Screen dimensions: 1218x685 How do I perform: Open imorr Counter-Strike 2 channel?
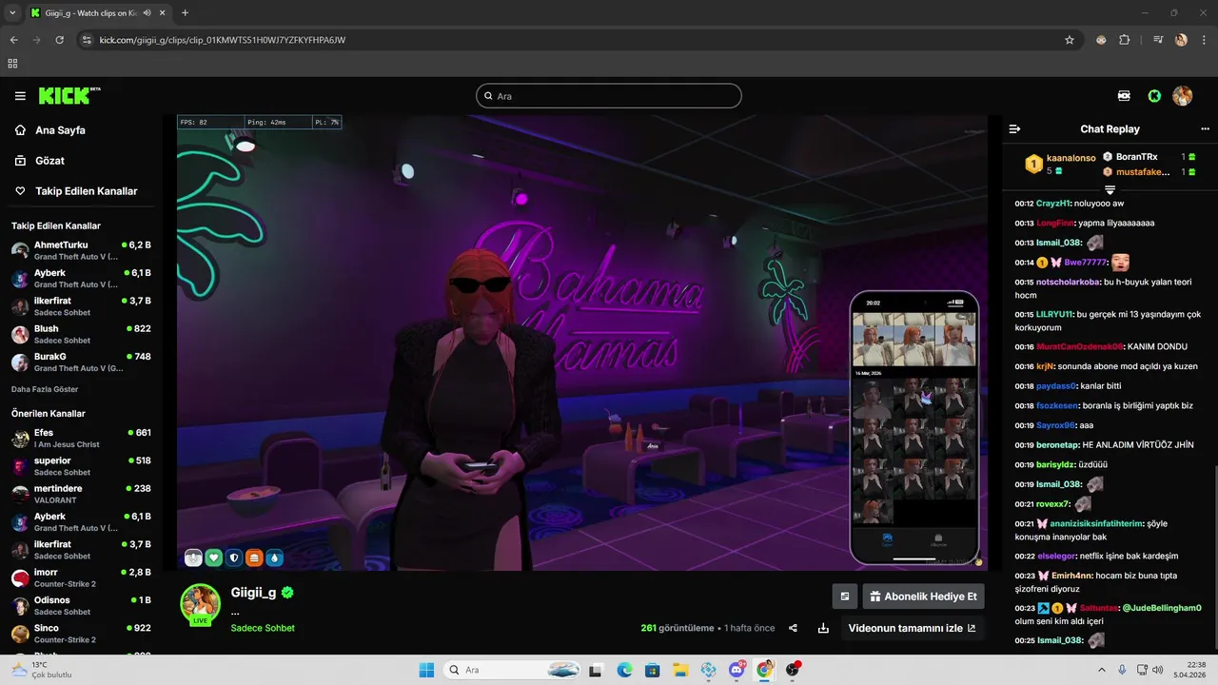tap(80, 577)
